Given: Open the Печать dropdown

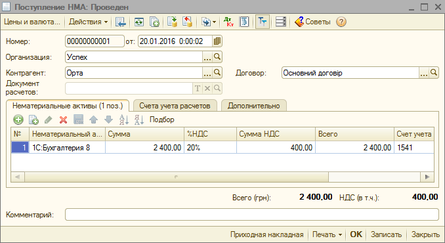Looking at the screenshot, I should pyautogui.click(x=327, y=234).
